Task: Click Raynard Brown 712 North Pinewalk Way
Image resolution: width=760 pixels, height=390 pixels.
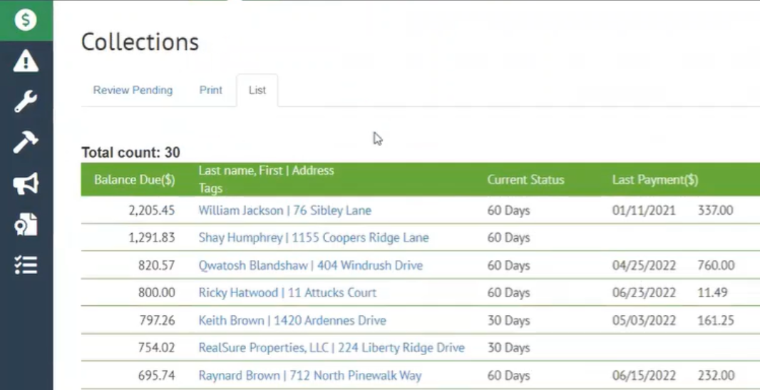Action: [309, 375]
